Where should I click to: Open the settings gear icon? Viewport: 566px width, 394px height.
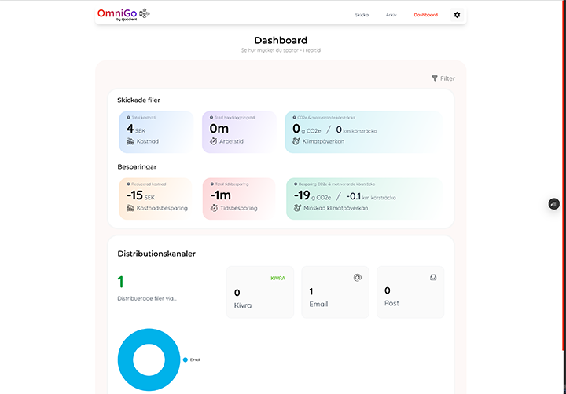point(458,15)
